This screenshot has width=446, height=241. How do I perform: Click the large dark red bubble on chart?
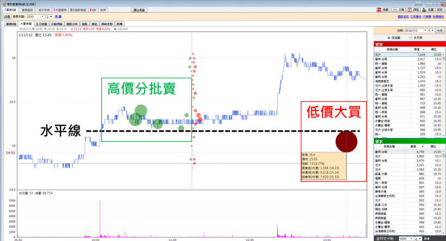pyautogui.click(x=346, y=141)
